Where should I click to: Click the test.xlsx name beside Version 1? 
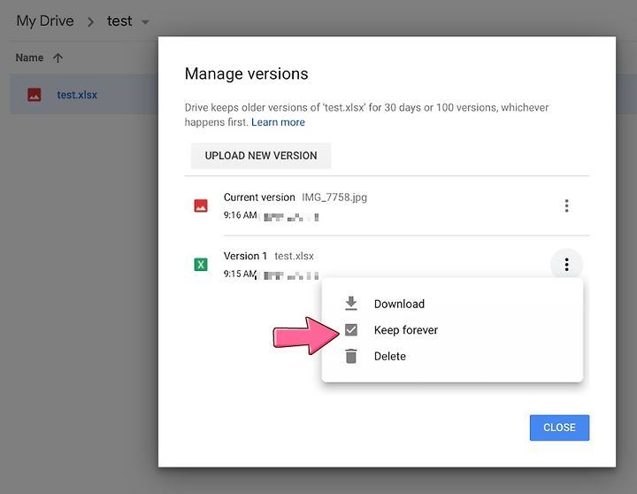[294, 256]
